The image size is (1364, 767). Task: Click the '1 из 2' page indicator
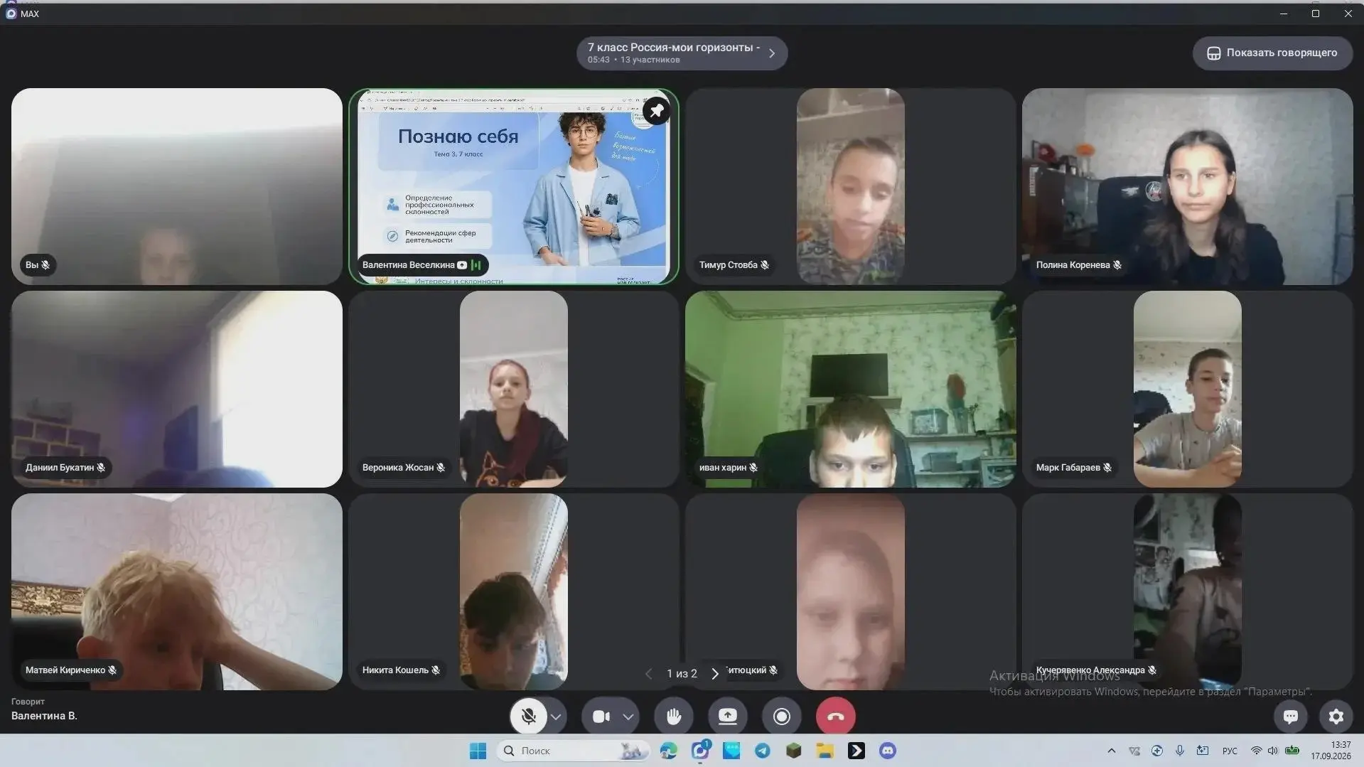coord(682,673)
